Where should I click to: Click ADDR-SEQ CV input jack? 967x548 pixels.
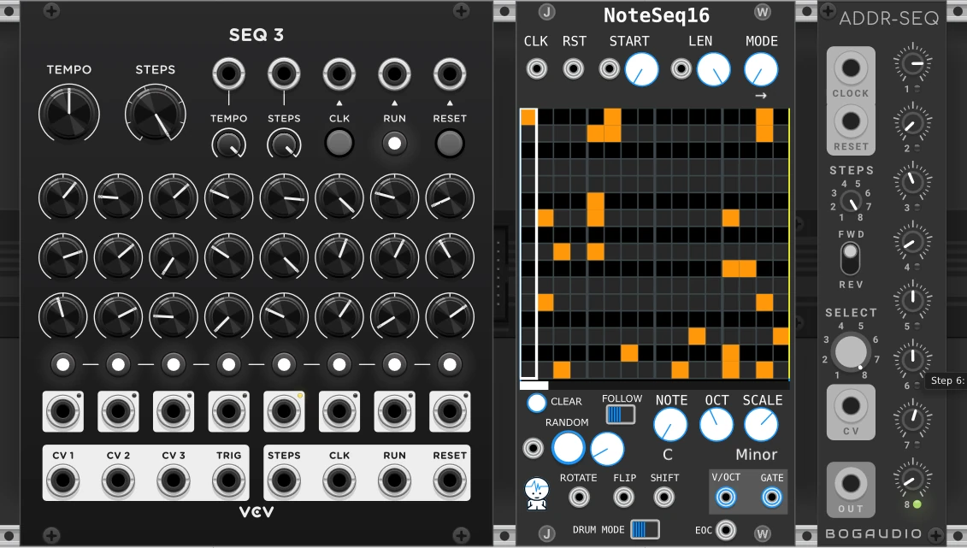coord(851,405)
